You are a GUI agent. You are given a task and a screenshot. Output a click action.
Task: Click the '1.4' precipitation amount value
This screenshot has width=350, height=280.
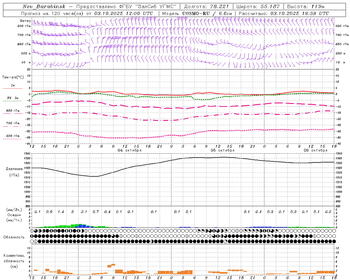61,212
